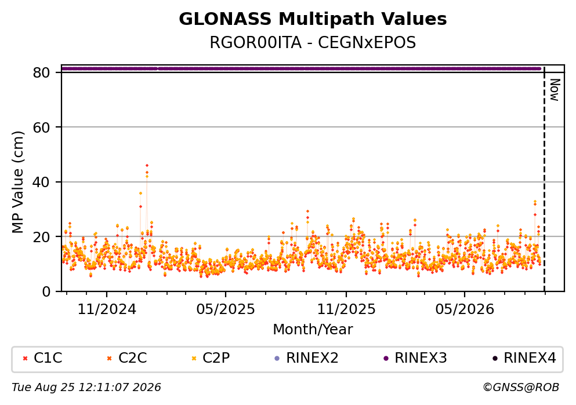Click the 11/2024 x-axis tick label

tap(107, 309)
